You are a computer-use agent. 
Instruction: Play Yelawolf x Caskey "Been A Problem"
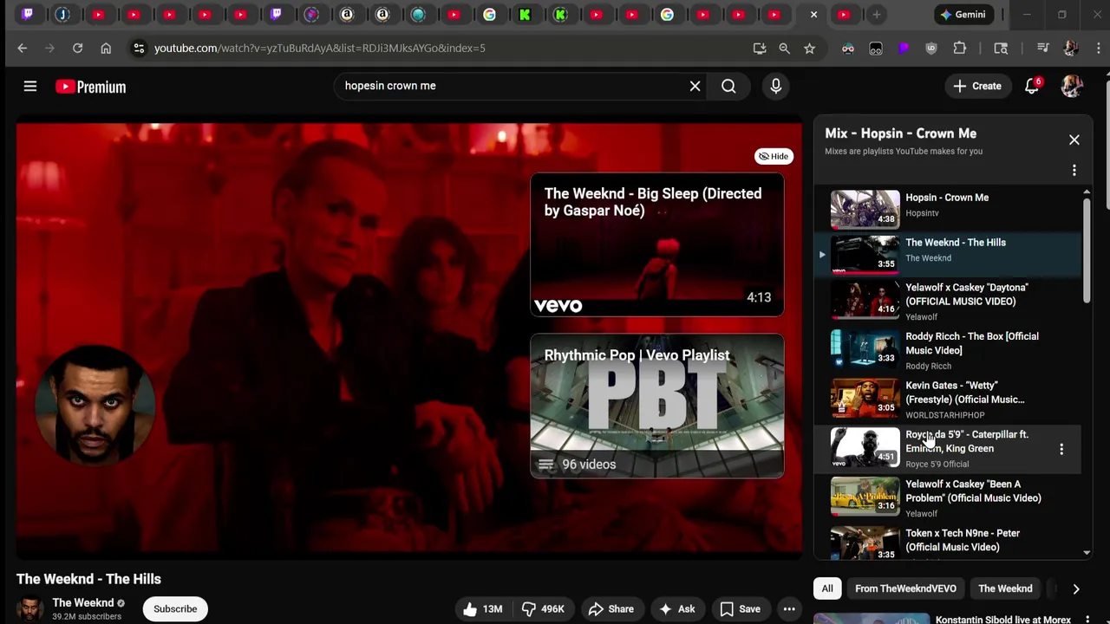click(x=950, y=497)
